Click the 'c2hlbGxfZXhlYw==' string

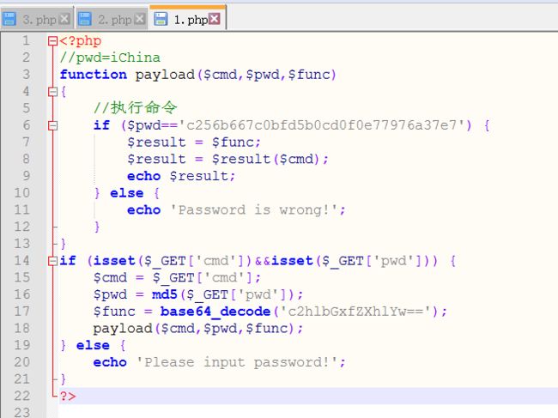pyautogui.click(x=355, y=312)
